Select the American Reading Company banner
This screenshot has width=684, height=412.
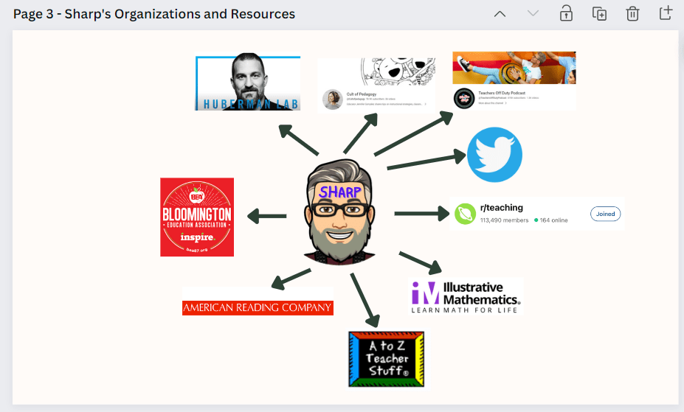pyautogui.click(x=258, y=307)
